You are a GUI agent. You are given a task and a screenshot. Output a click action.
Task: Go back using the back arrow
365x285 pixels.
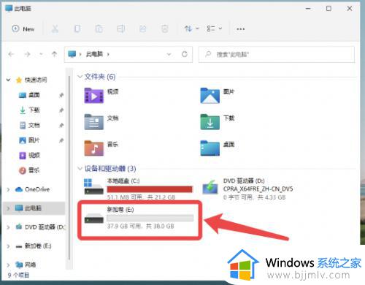point(11,54)
